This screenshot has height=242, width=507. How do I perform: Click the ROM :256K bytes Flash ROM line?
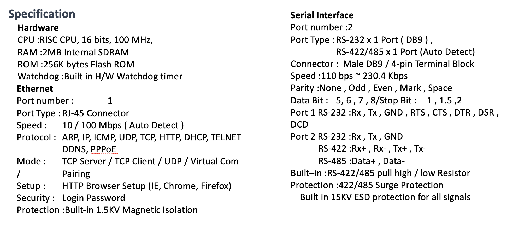pos(76,64)
